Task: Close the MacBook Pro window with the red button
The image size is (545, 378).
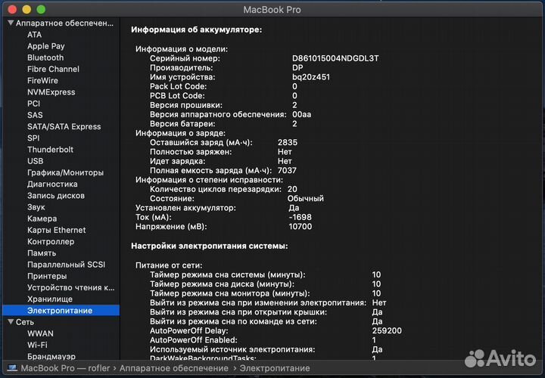Action: tap(12, 10)
